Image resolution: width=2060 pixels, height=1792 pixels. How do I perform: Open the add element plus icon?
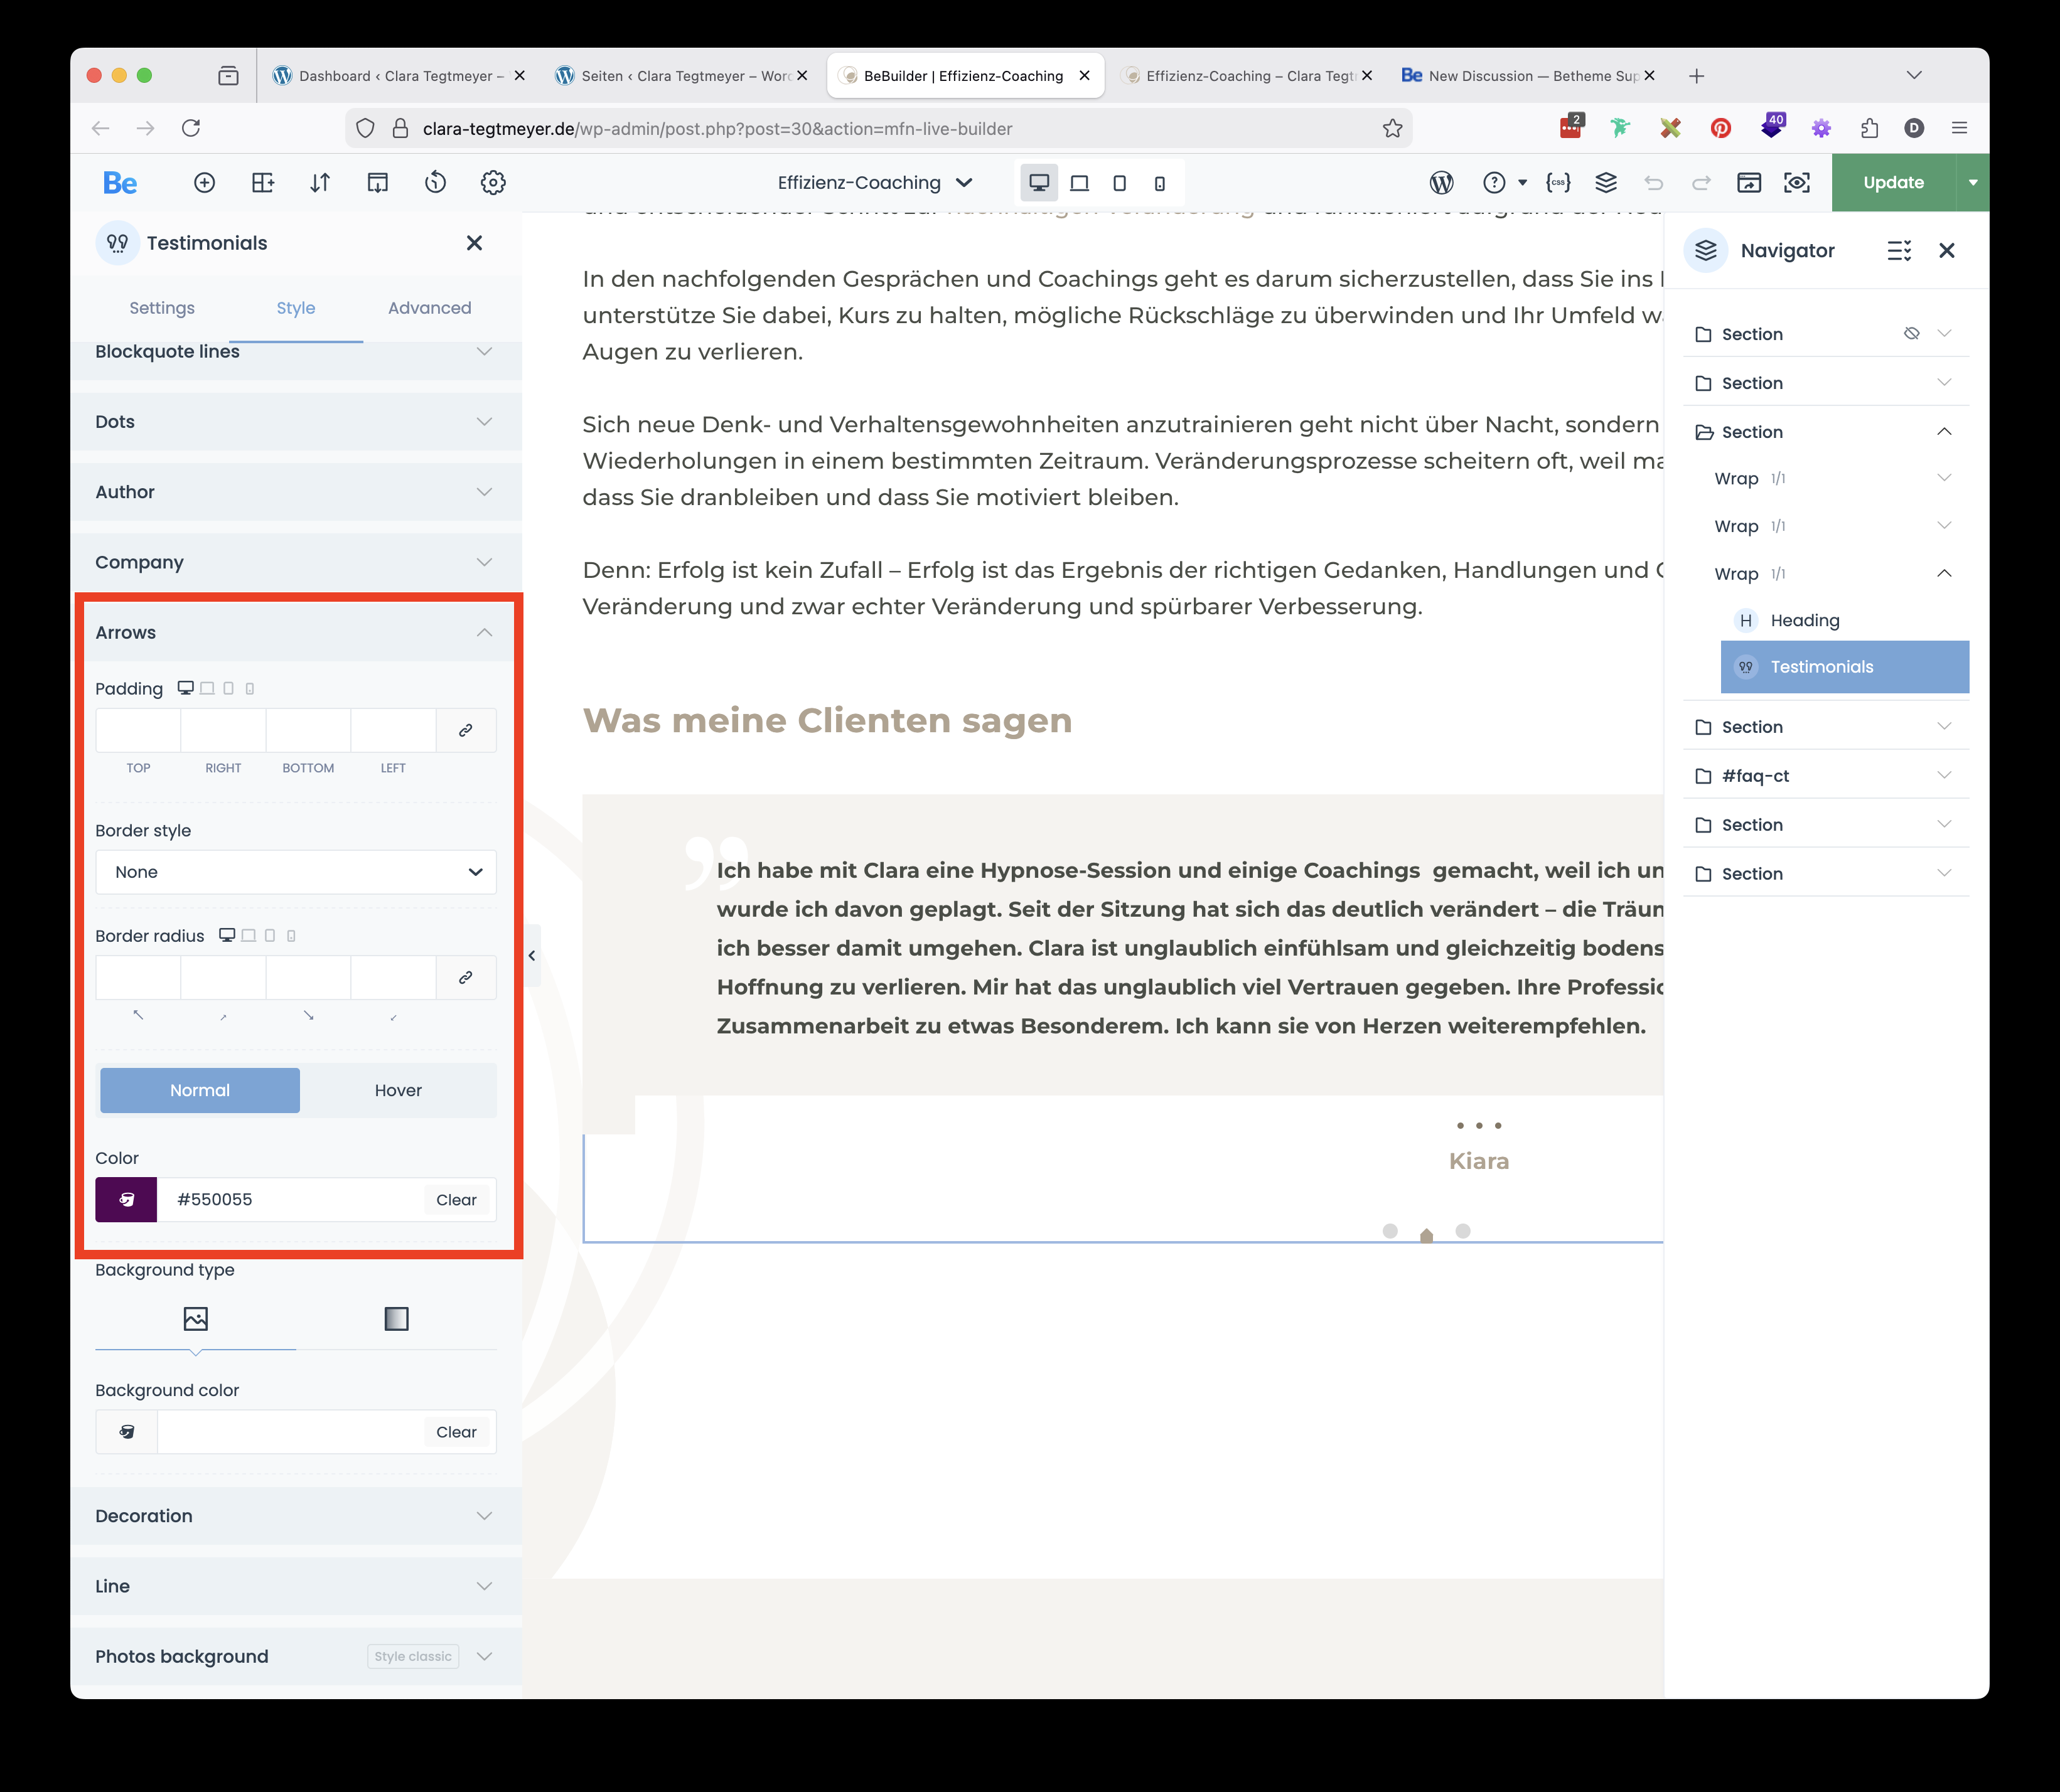click(x=204, y=183)
